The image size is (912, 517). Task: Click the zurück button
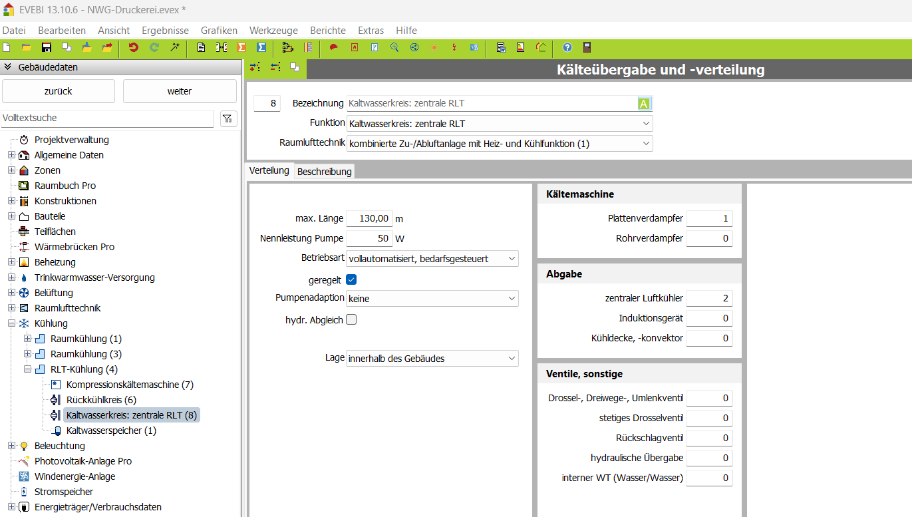pos(59,91)
